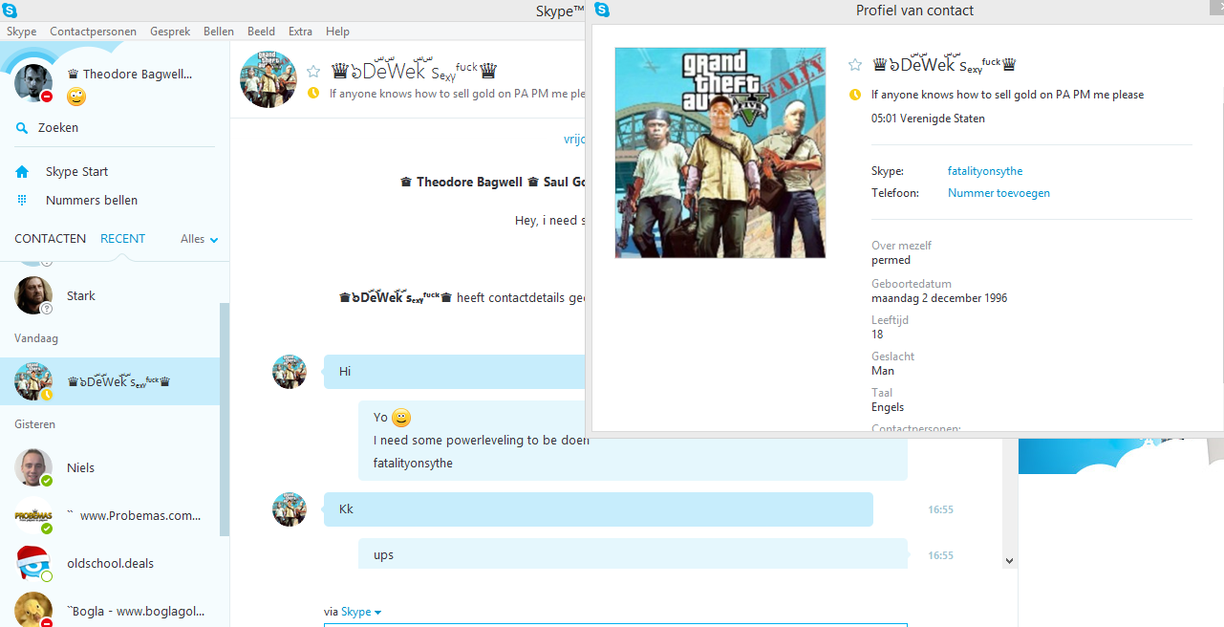Click the 16:55 timestamp beside Kk
The width and height of the screenshot is (1224, 627).
pyautogui.click(x=940, y=509)
